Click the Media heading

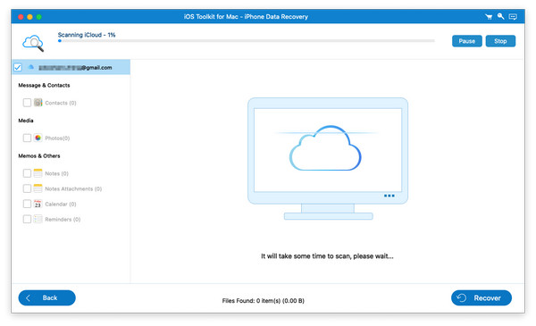click(x=26, y=121)
